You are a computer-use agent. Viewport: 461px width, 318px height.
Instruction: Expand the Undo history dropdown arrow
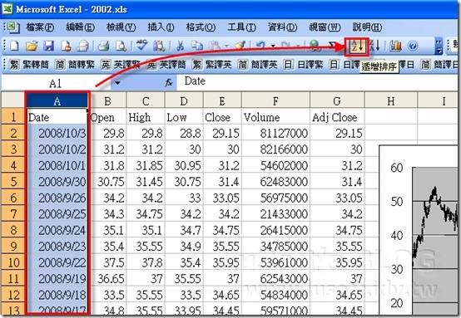[273, 46]
